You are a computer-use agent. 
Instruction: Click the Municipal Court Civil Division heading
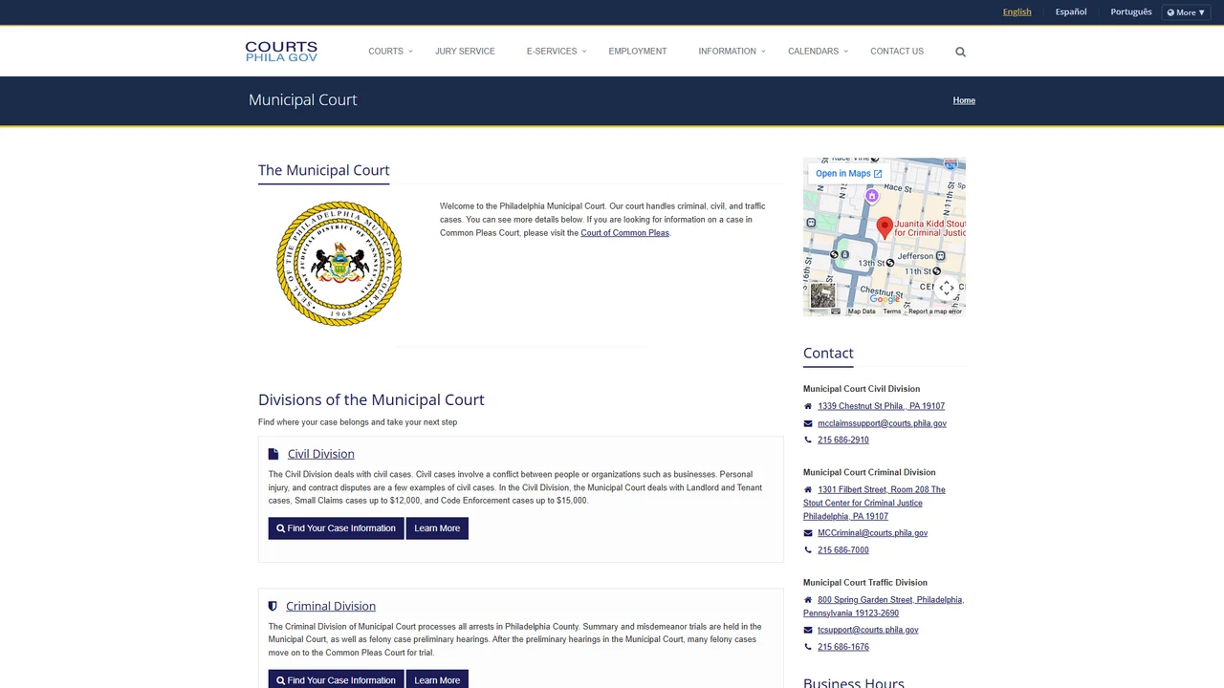[x=862, y=389]
